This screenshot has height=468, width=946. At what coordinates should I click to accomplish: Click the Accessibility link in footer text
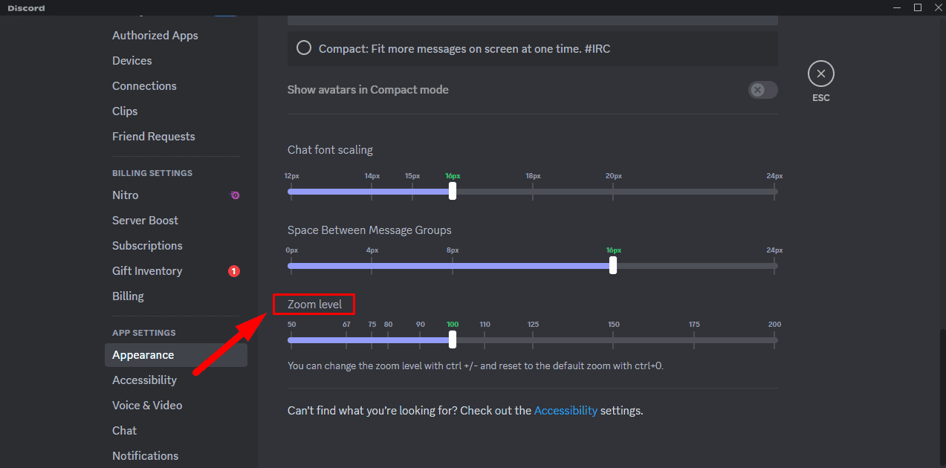(x=565, y=410)
